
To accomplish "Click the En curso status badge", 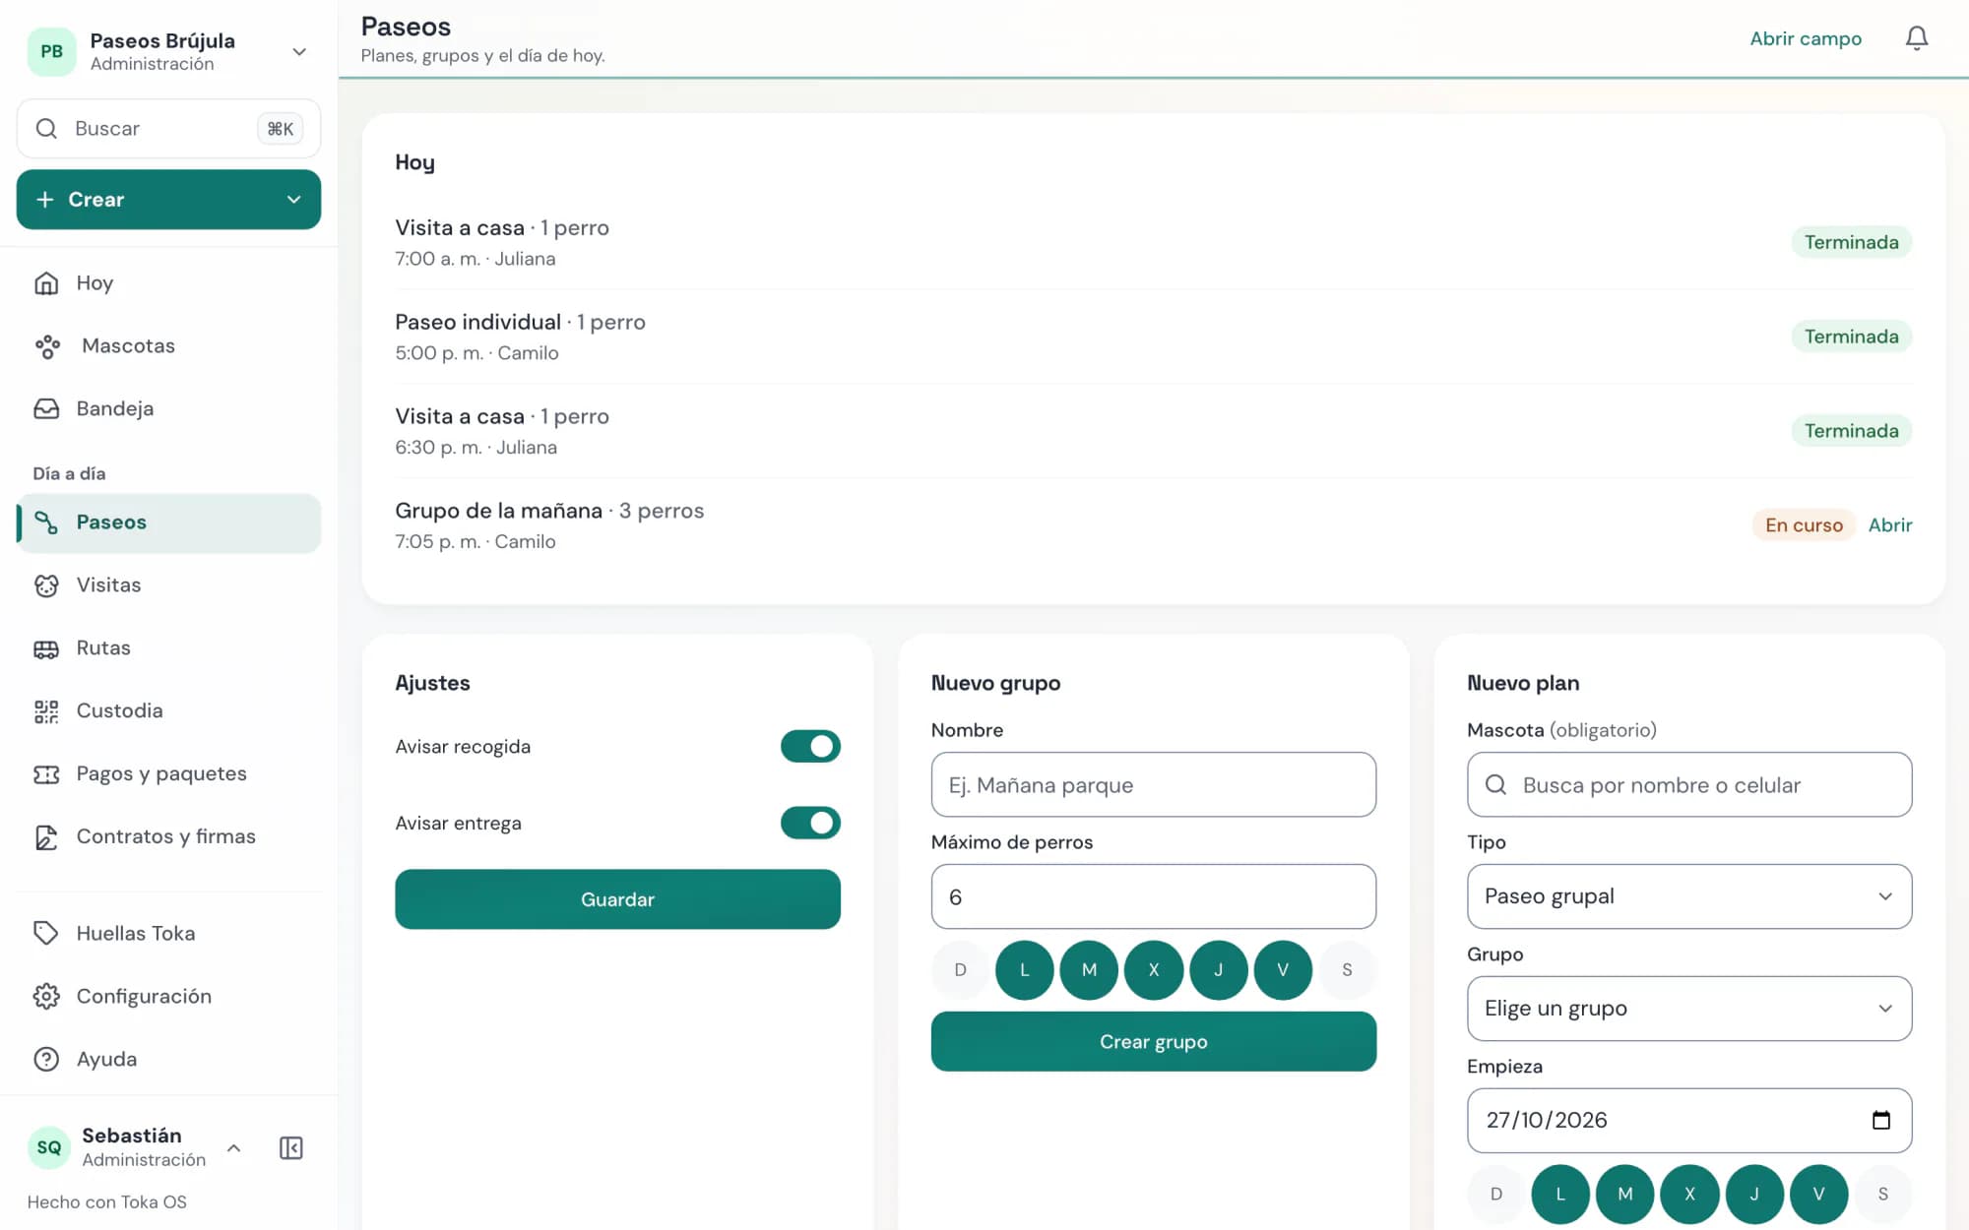I will 1804,525.
